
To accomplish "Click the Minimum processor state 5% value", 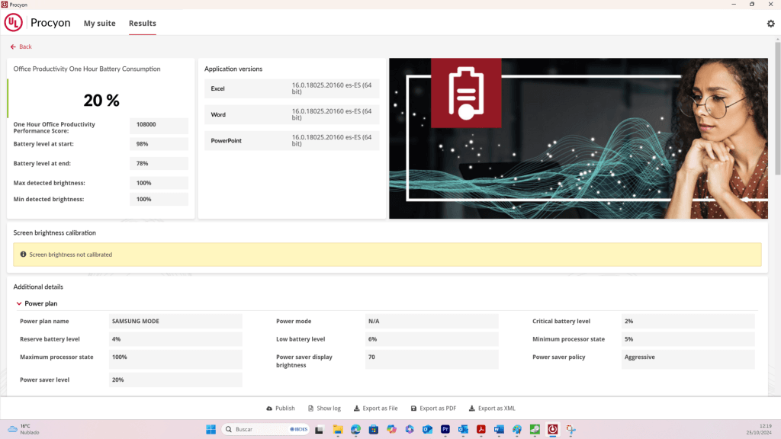I will coord(688,339).
